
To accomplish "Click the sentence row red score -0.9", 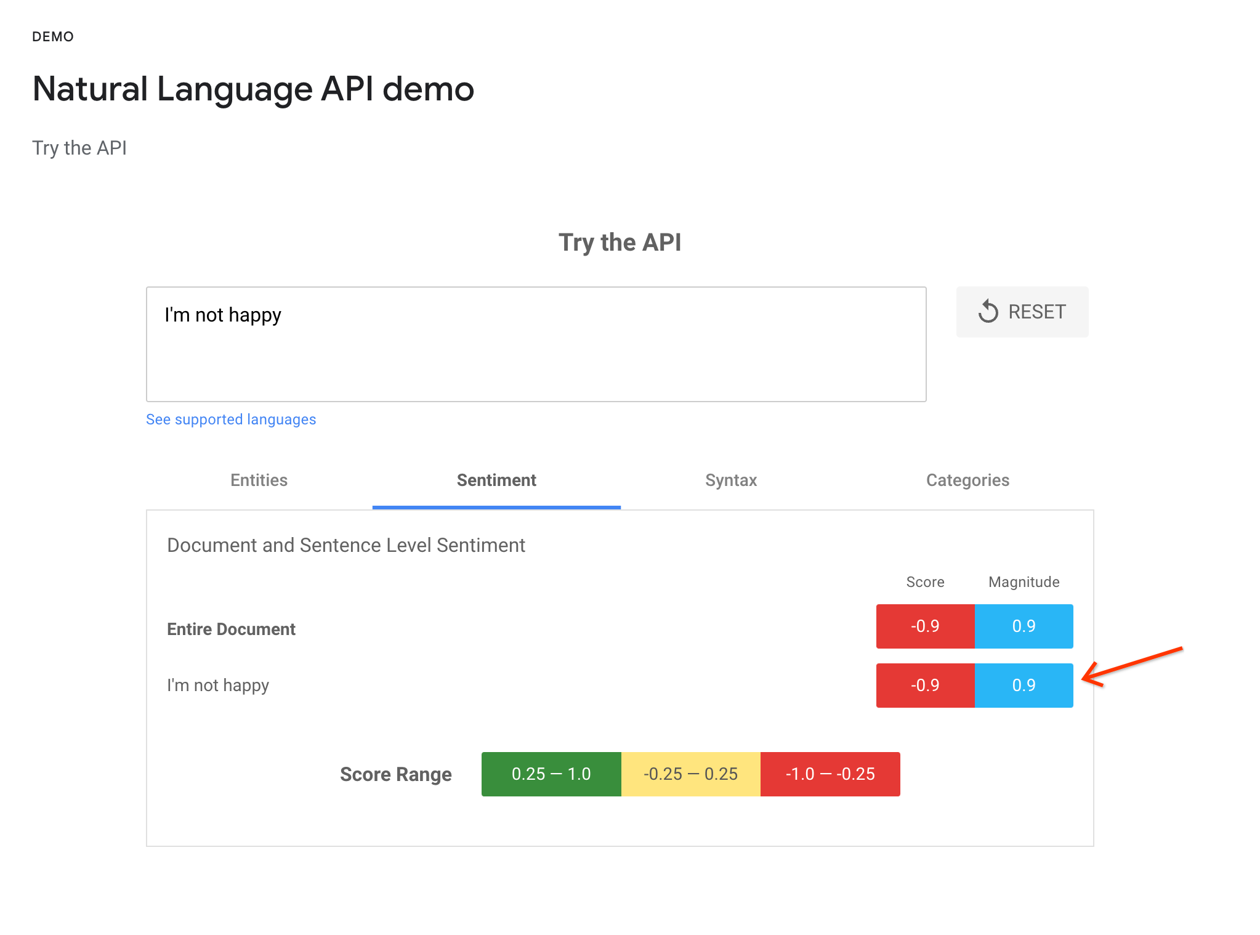I will (x=925, y=686).
